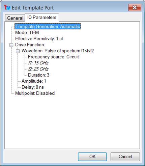Choose Frequency source: Circuit item
The height and width of the screenshot is (166, 145).
[x=53, y=57]
